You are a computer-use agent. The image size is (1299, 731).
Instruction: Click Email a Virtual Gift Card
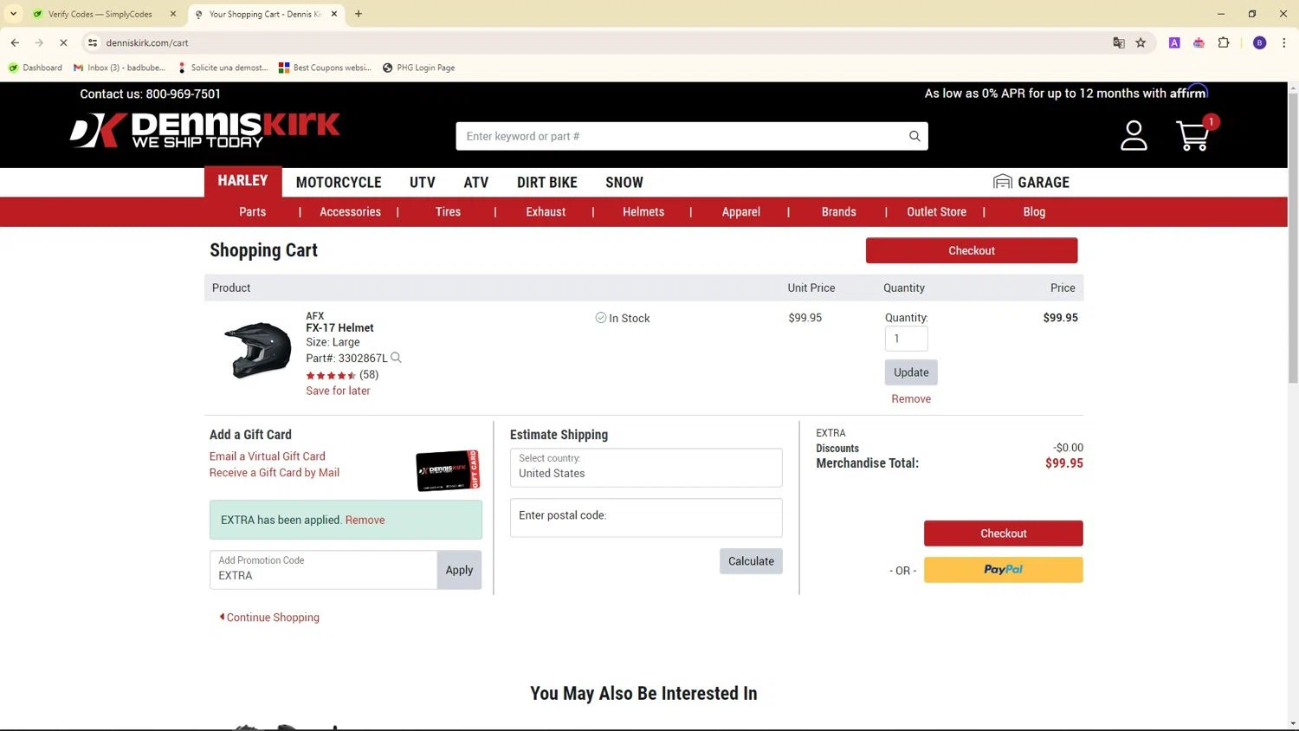[268, 456]
